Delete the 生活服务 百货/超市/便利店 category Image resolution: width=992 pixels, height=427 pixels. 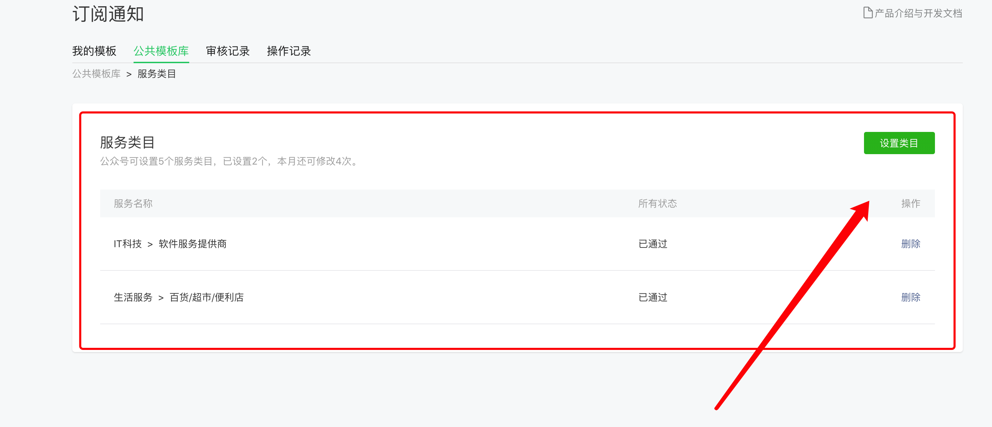click(x=911, y=297)
